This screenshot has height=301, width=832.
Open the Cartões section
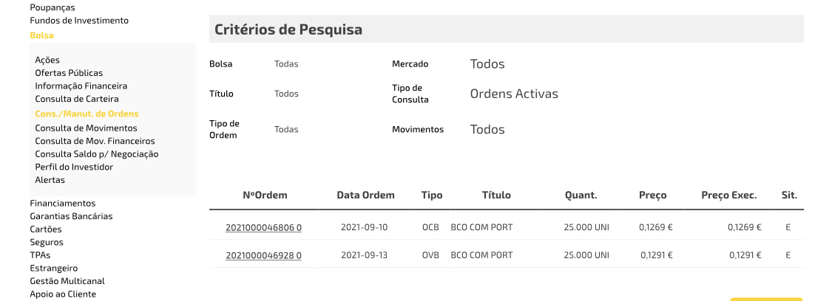click(x=46, y=229)
